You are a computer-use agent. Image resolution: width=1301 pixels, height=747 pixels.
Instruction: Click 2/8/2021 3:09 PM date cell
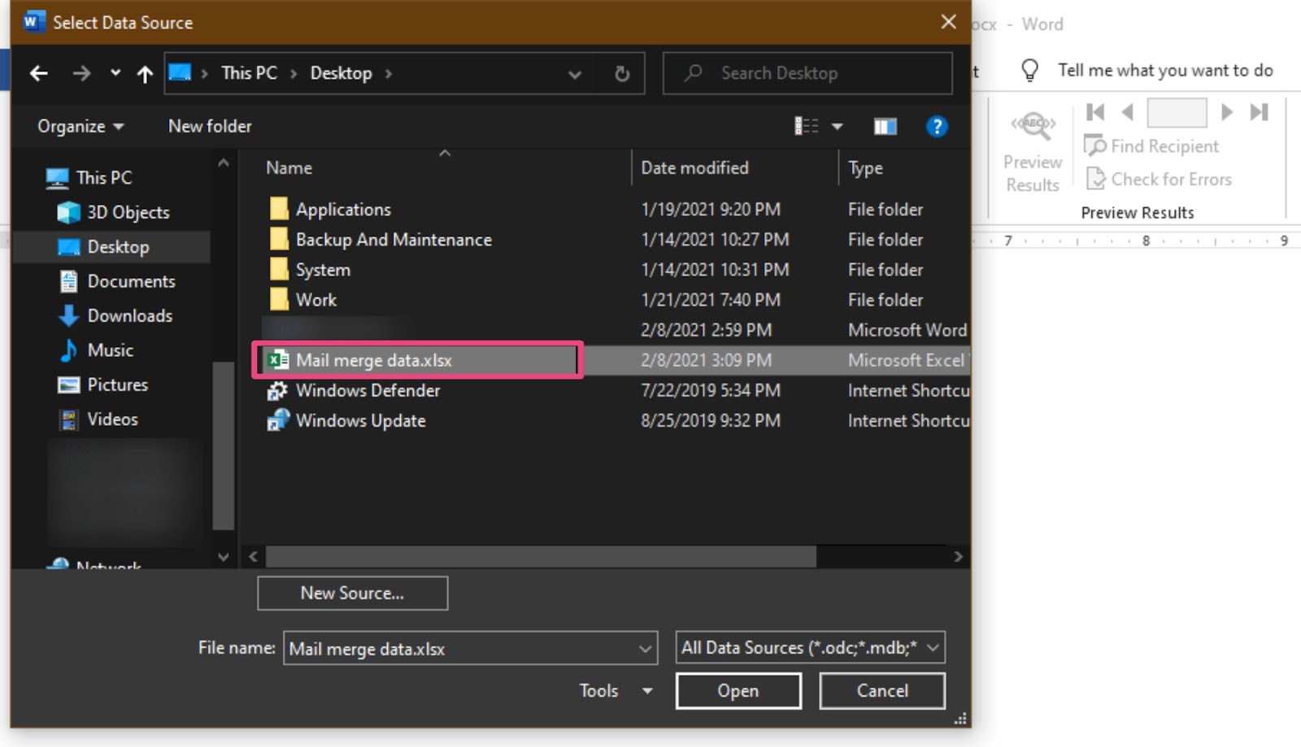click(x=706, y=360)
